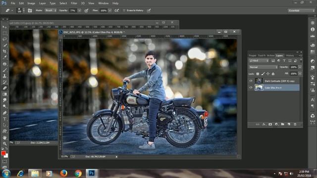
Task: Click the Color Efex Pro 4 layer thumbnail
Action: coord(259,88)
